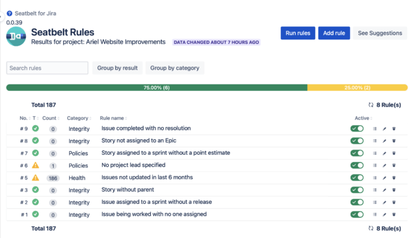Click Run rules button
The height and width of the screenshot is (238, 414).
click(298, 33)
